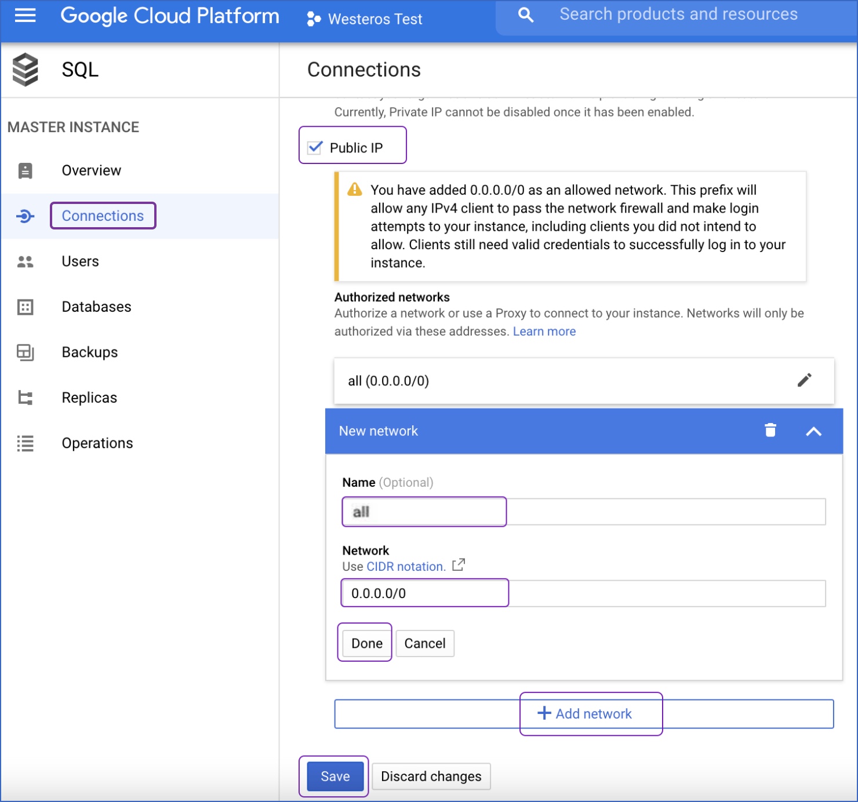Open the navigation hamburger menu

tap(24, 16)
